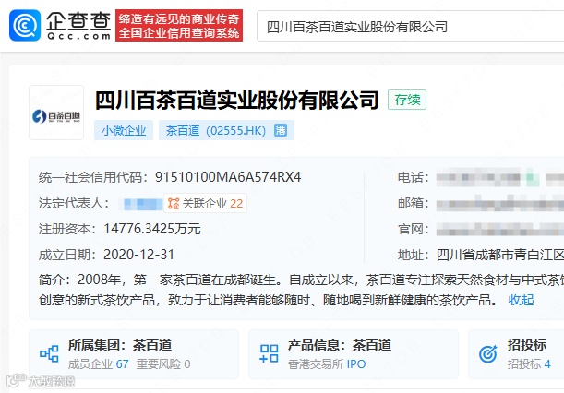Open 所属集团：茶百道 group card
Viewport: 564px width, 393px height.
coord(134,354)
